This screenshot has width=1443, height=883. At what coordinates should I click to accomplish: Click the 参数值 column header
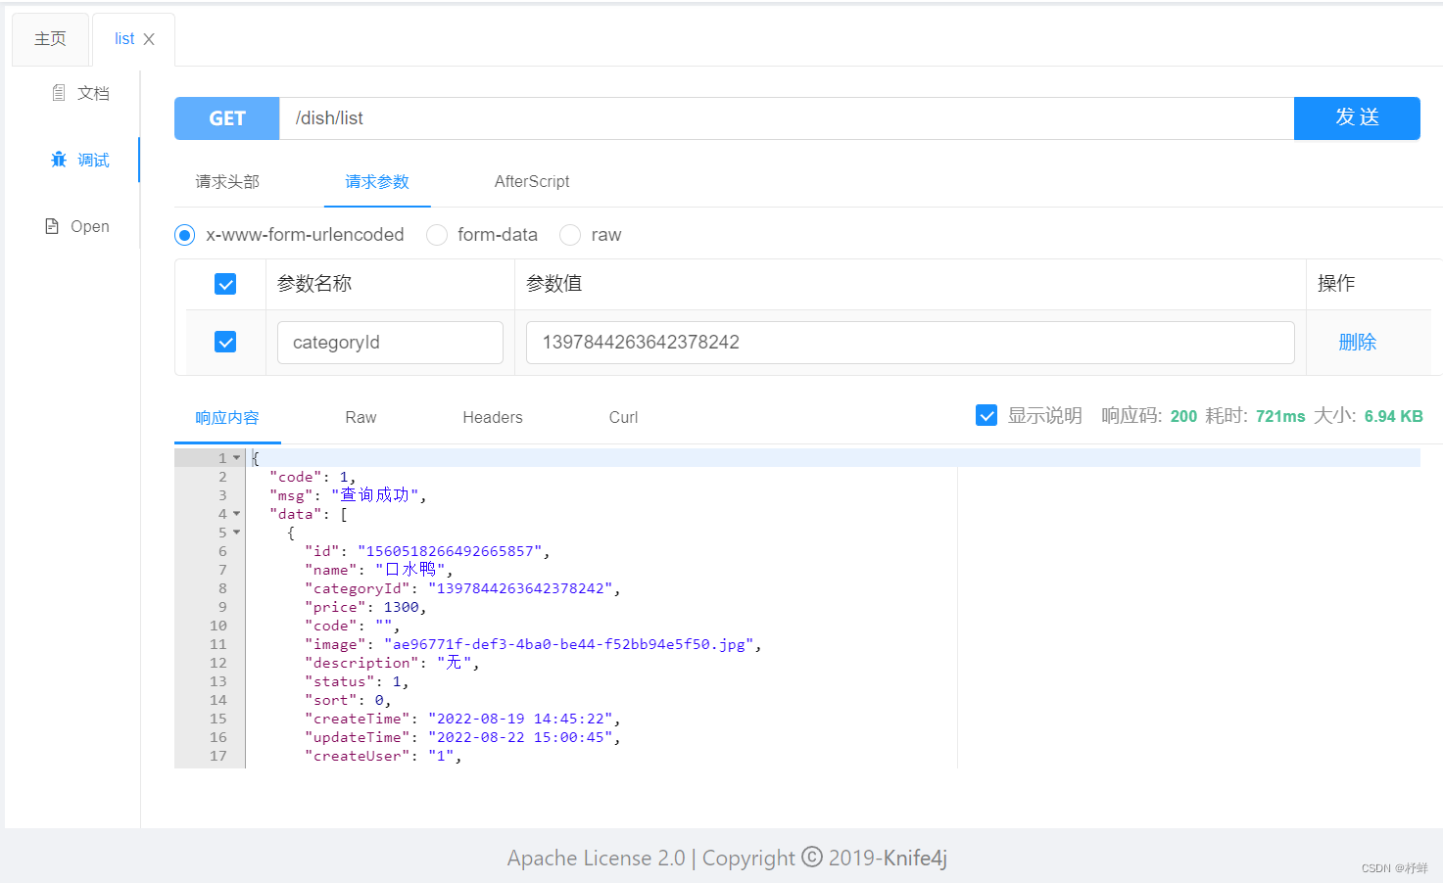coord(553,284)
